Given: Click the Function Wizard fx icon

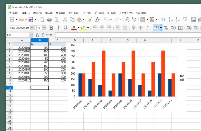Looking at the screenshot, I should (x=37, y=35).
